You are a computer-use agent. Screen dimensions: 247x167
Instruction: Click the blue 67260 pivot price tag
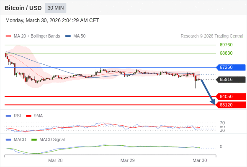coord(231,67)
